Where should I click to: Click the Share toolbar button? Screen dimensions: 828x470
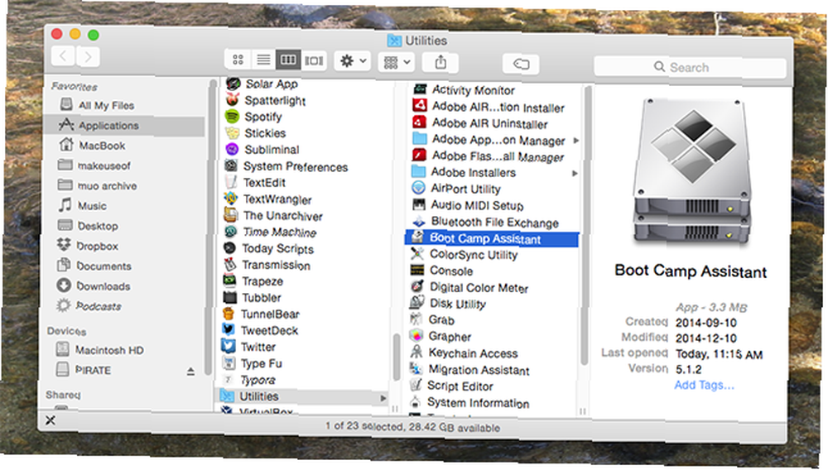tap(440, 63)
